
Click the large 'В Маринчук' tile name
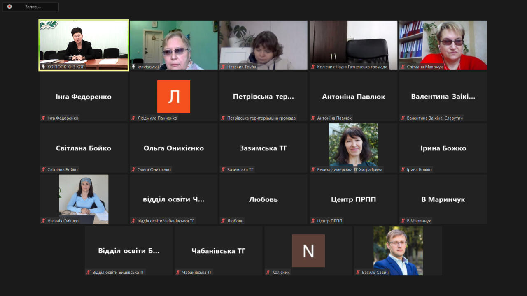[x=443, y=200]
